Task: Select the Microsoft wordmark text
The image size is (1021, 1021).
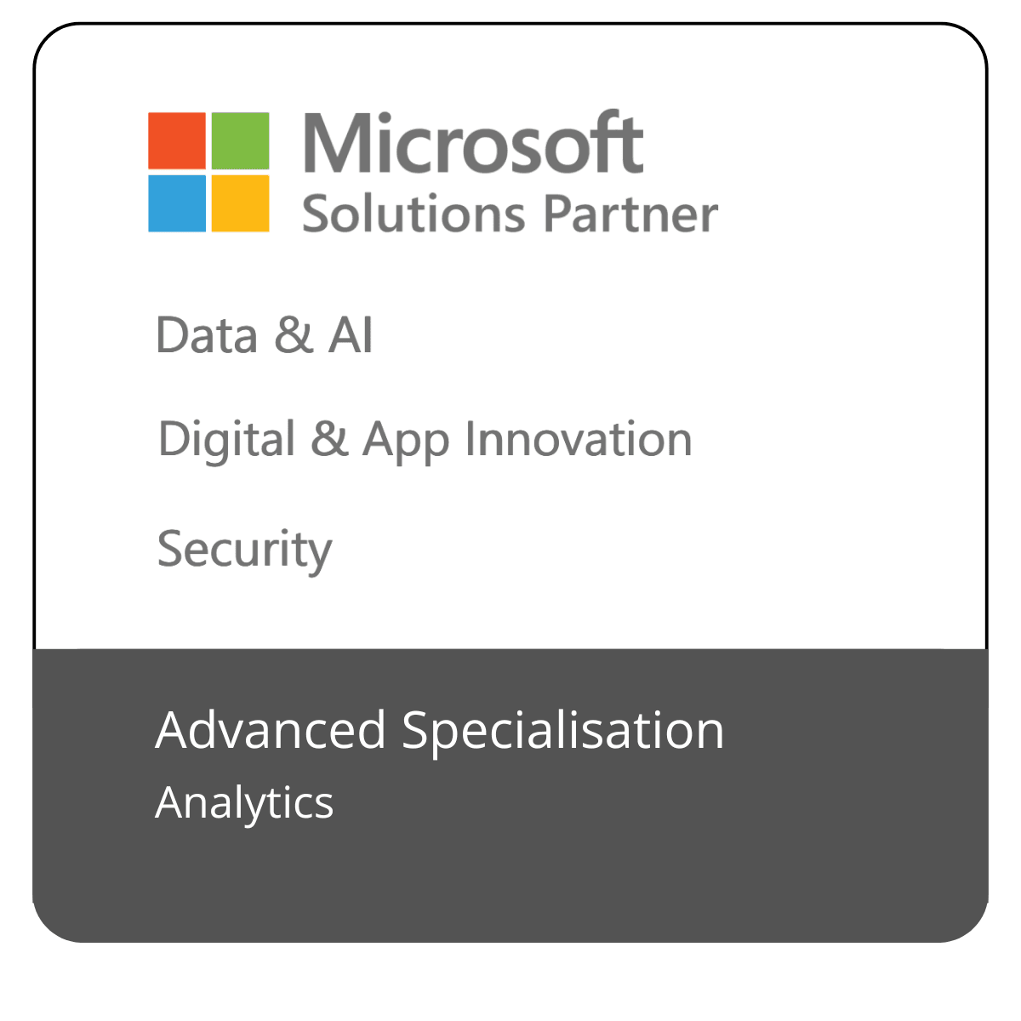Action: (x=472, y=143)
